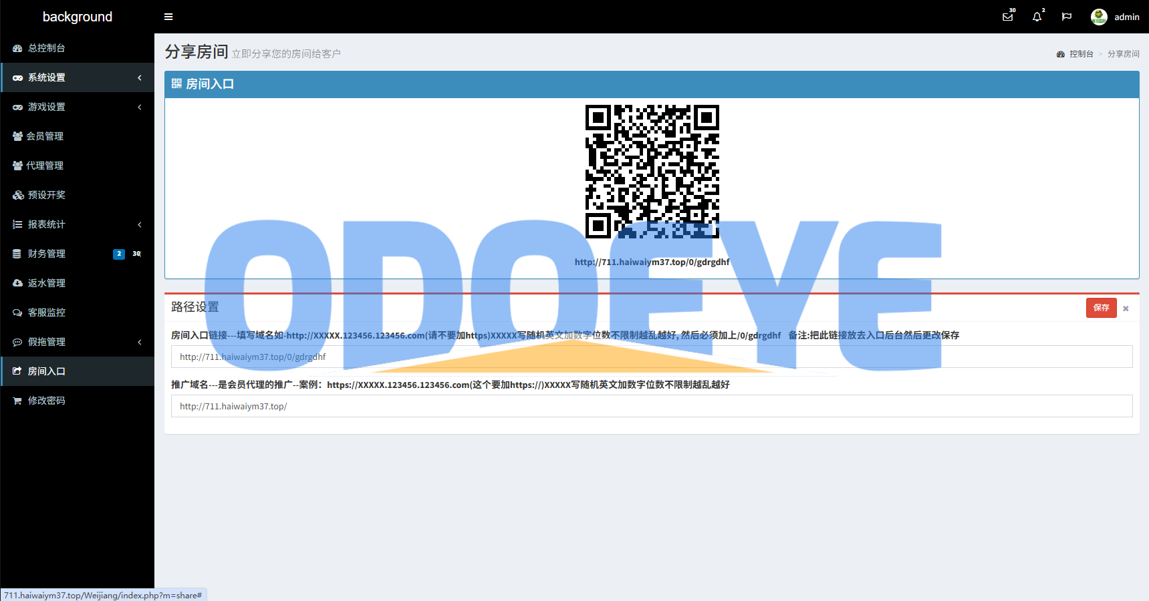Open 财务管理 in the sidebar

(78, 254)
